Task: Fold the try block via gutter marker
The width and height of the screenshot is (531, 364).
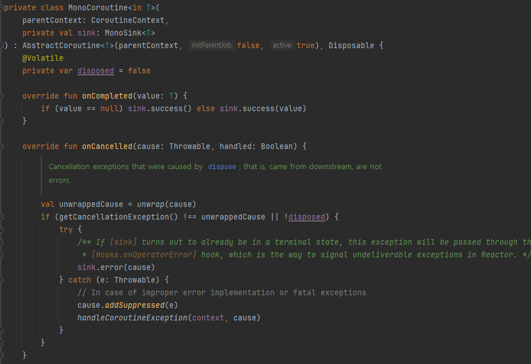Action: [x=1, y=229]
